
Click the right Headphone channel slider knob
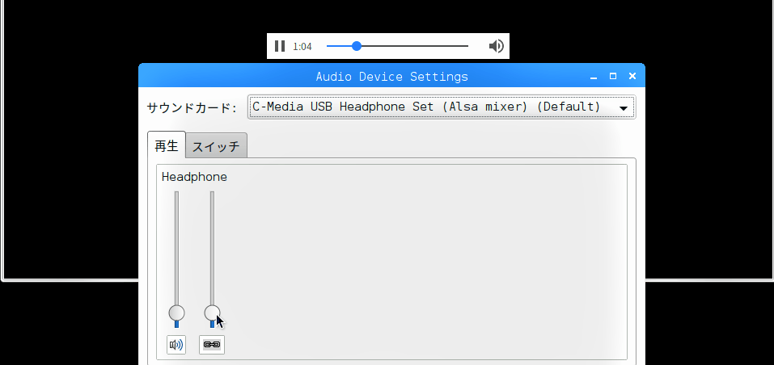(212, 313)
